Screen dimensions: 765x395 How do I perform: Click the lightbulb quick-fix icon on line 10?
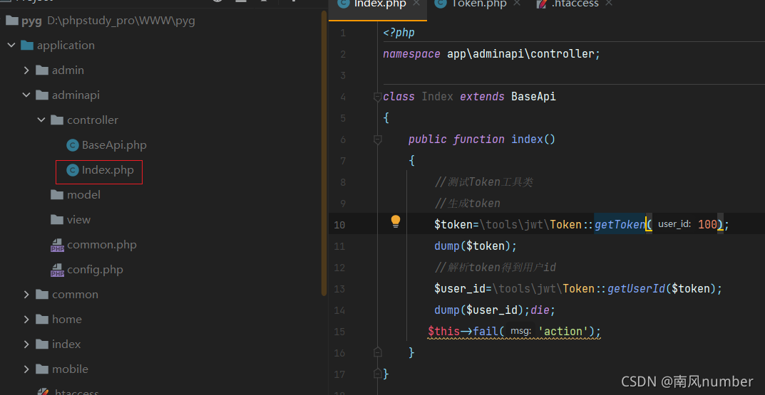pyautogui.click(x=395, y=221)
